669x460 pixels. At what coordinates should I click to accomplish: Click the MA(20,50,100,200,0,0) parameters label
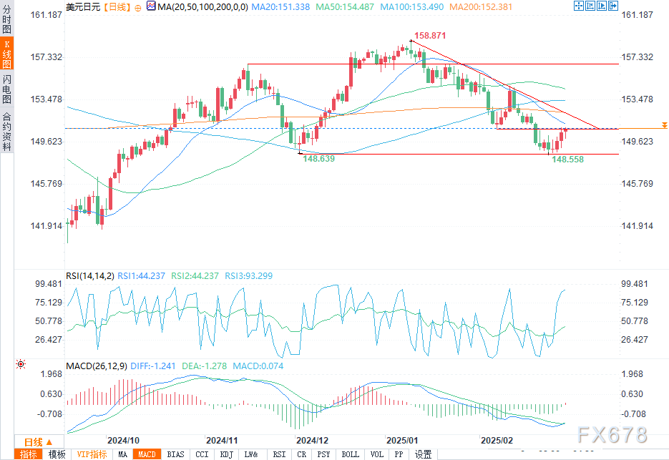[202, 7]
